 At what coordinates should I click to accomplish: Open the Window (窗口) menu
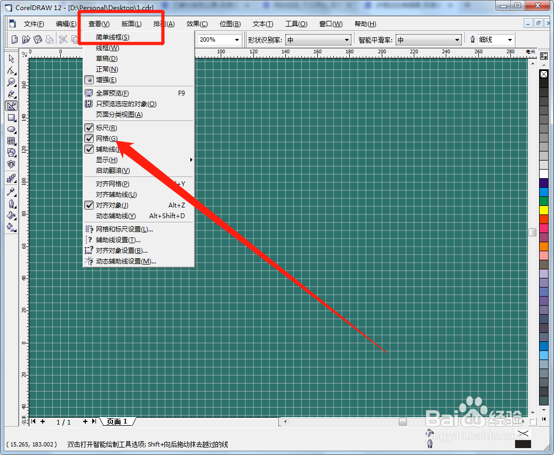(x=331, y=23)
